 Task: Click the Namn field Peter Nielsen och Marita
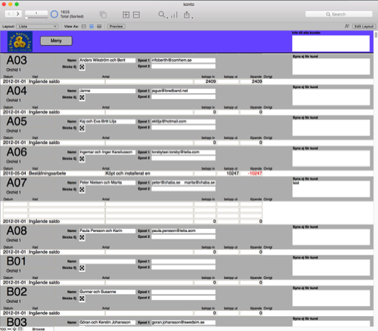point(107,182)
